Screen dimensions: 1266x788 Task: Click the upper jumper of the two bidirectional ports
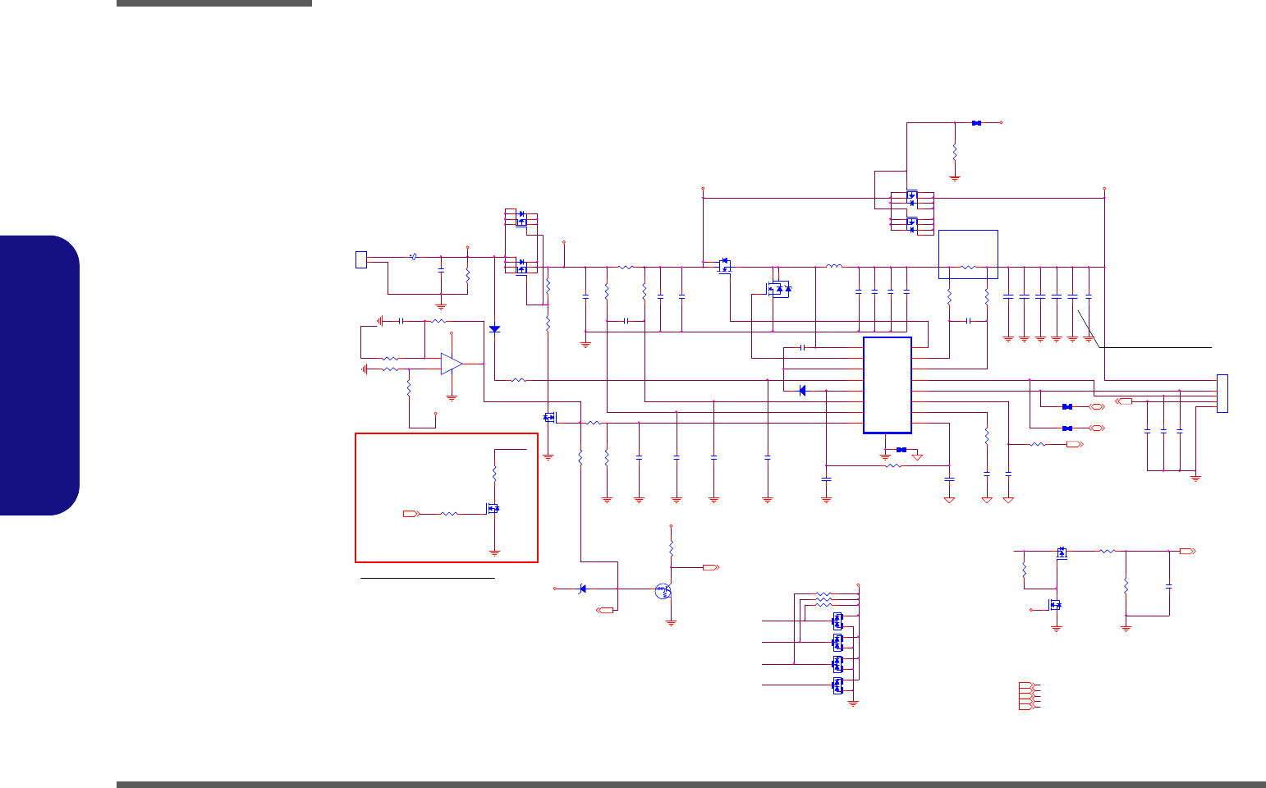(1066, 406)
